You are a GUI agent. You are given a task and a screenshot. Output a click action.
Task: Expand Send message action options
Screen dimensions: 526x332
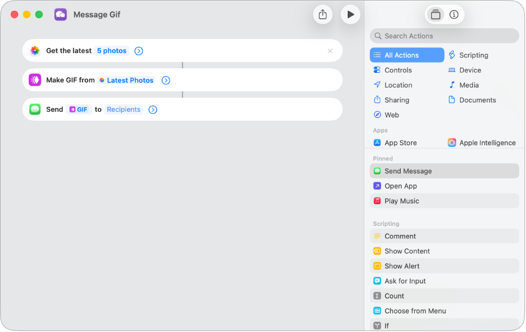click(152, 110)
